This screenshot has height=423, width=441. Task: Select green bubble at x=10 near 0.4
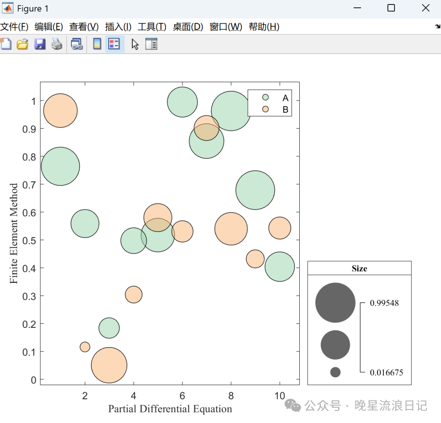280,267
